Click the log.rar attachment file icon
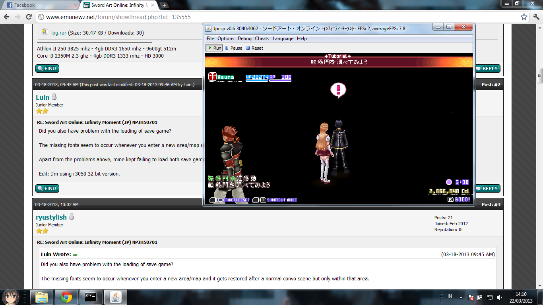Image resolution: width=543 pixels, height=305 pixels. pos(45,32)
